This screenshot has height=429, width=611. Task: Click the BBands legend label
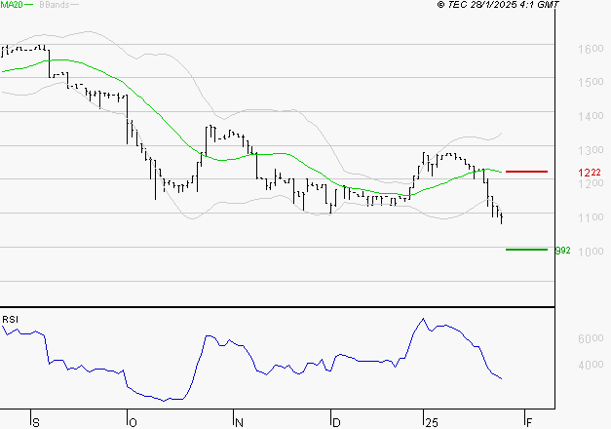point(55,5)
